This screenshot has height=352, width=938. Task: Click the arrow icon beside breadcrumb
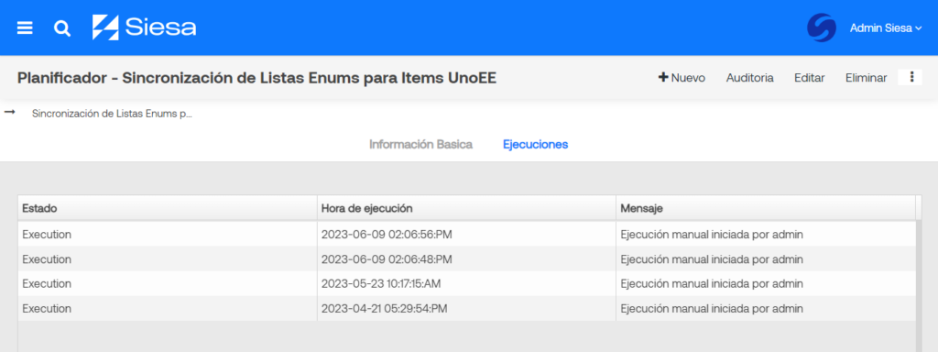pyautogui.click(x=9, y=113)
